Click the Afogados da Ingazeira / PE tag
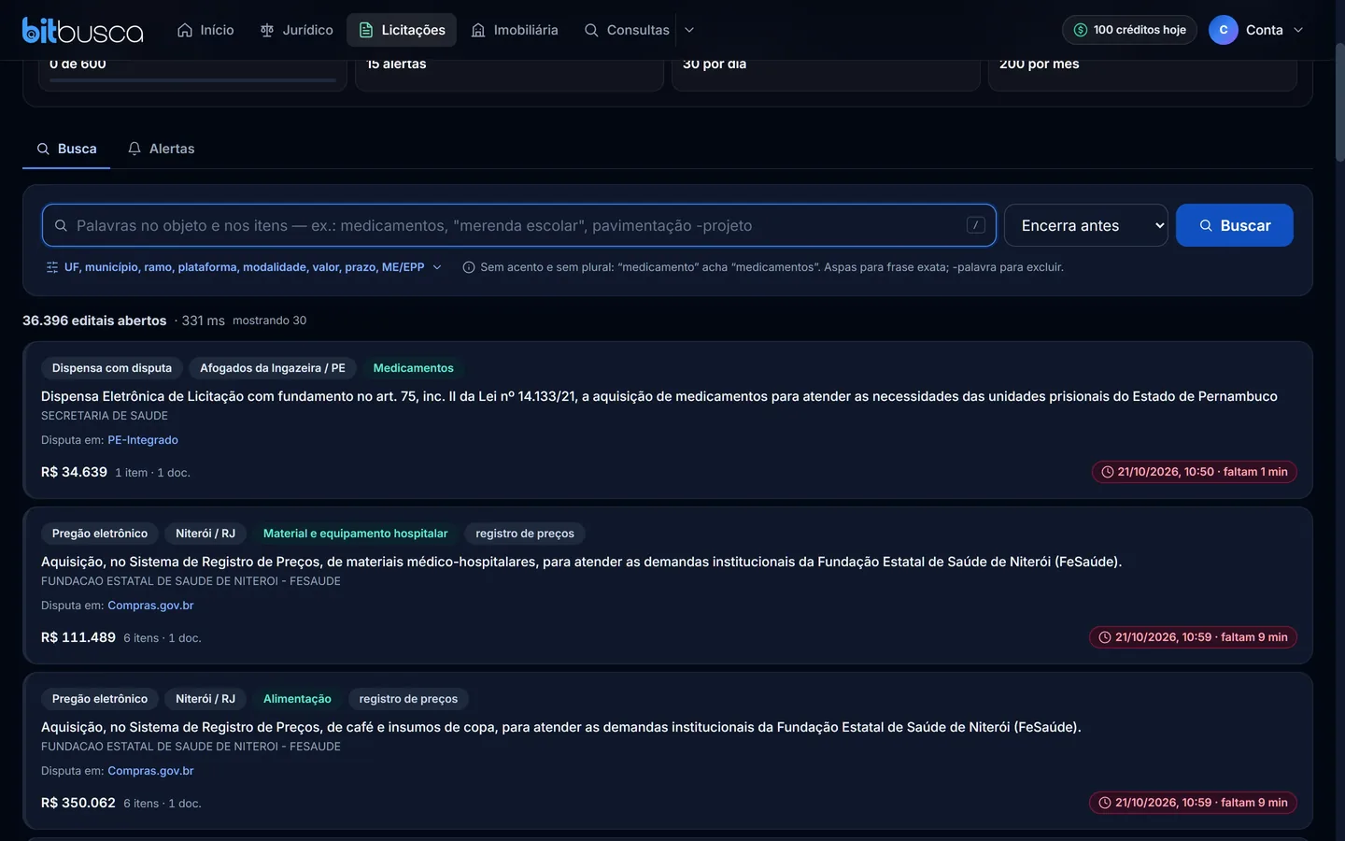 (273, 368)
